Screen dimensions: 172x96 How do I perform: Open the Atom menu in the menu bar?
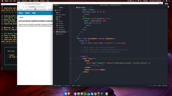(6, 1)
